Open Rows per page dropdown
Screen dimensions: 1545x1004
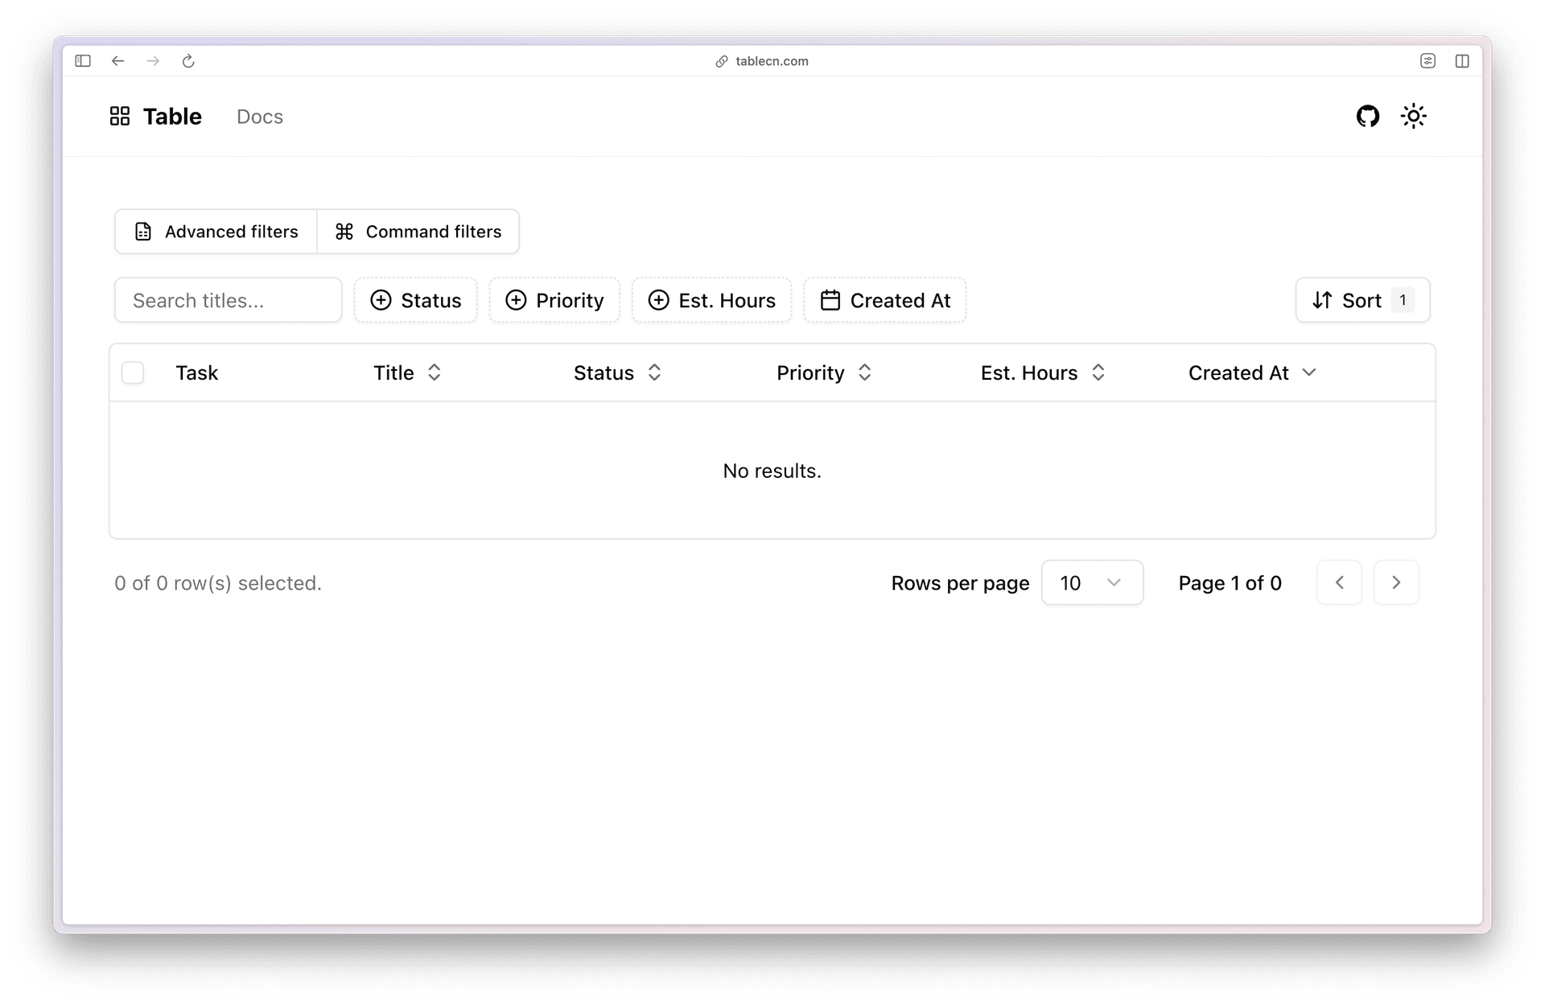(1091, 582)
